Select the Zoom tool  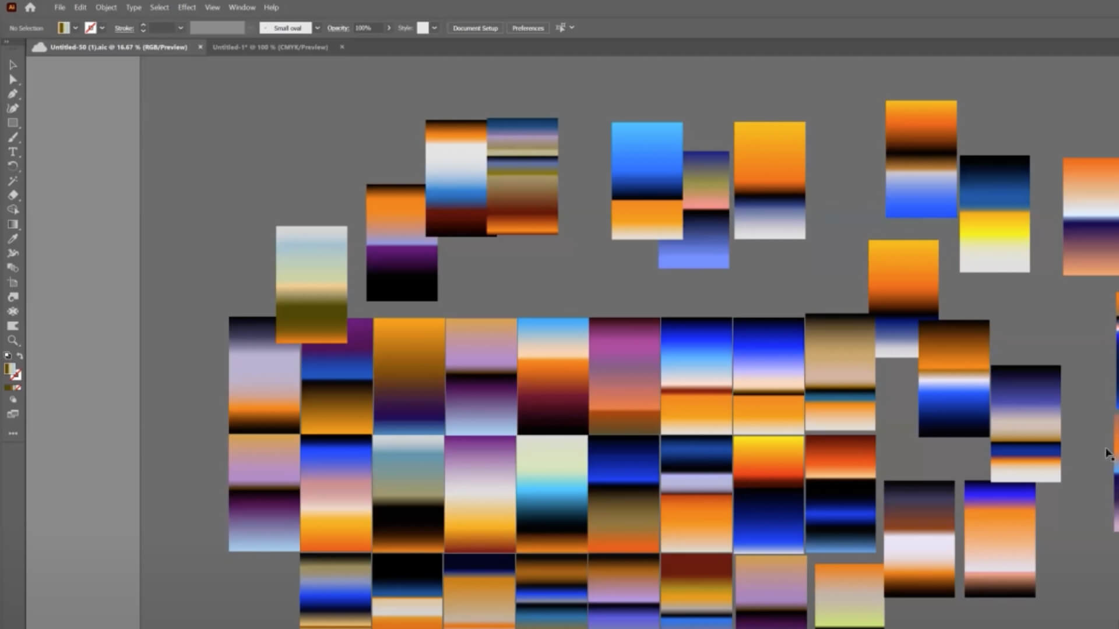click(x=13, y=341)
